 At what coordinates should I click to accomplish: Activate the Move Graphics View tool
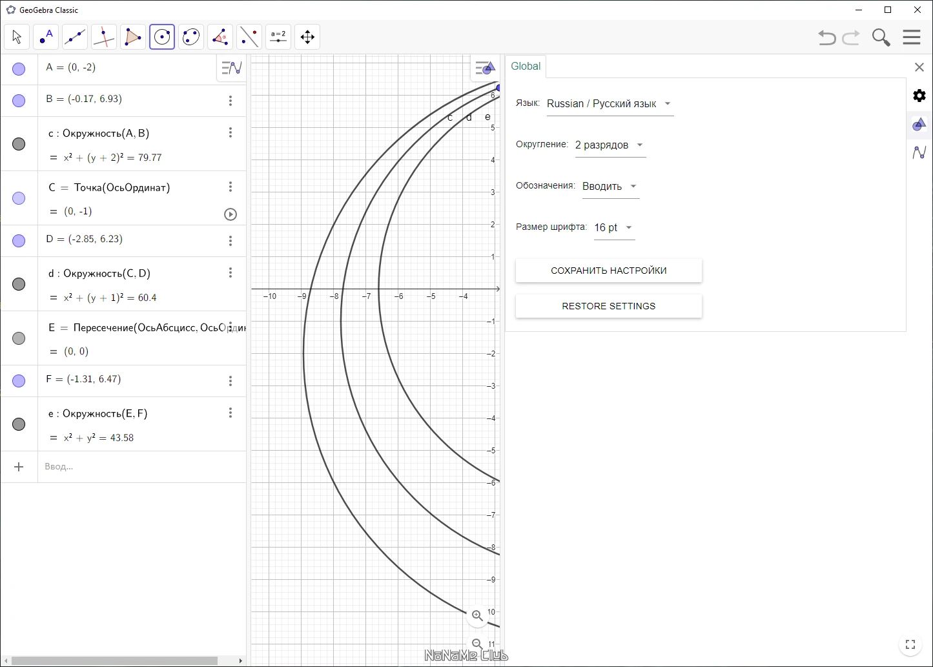307,37
